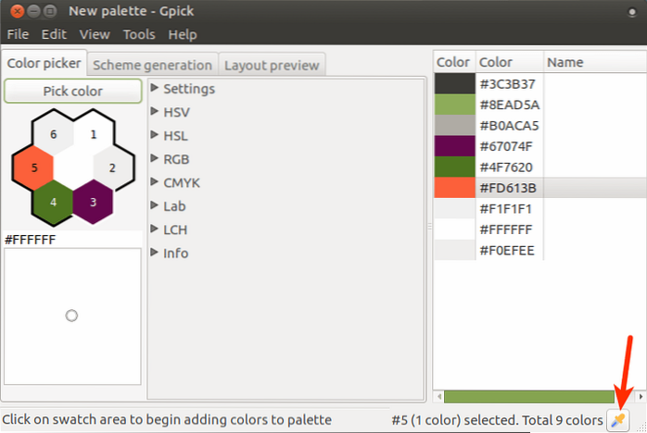Click the color picker eyedropper icon in status bar
This screenshot has width=647, height=433.
tap(616, 420)
